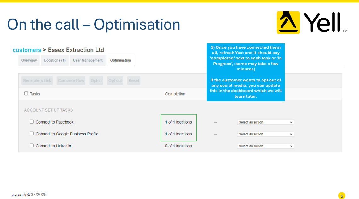Click the ACCOUNT SET UP TASKS heading

[x=49, y=110]
